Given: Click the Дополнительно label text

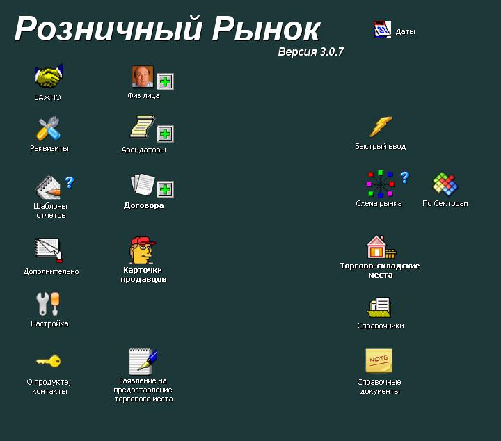Looking at the screenshot, I should pyautogui.click(x=51, y=272).
